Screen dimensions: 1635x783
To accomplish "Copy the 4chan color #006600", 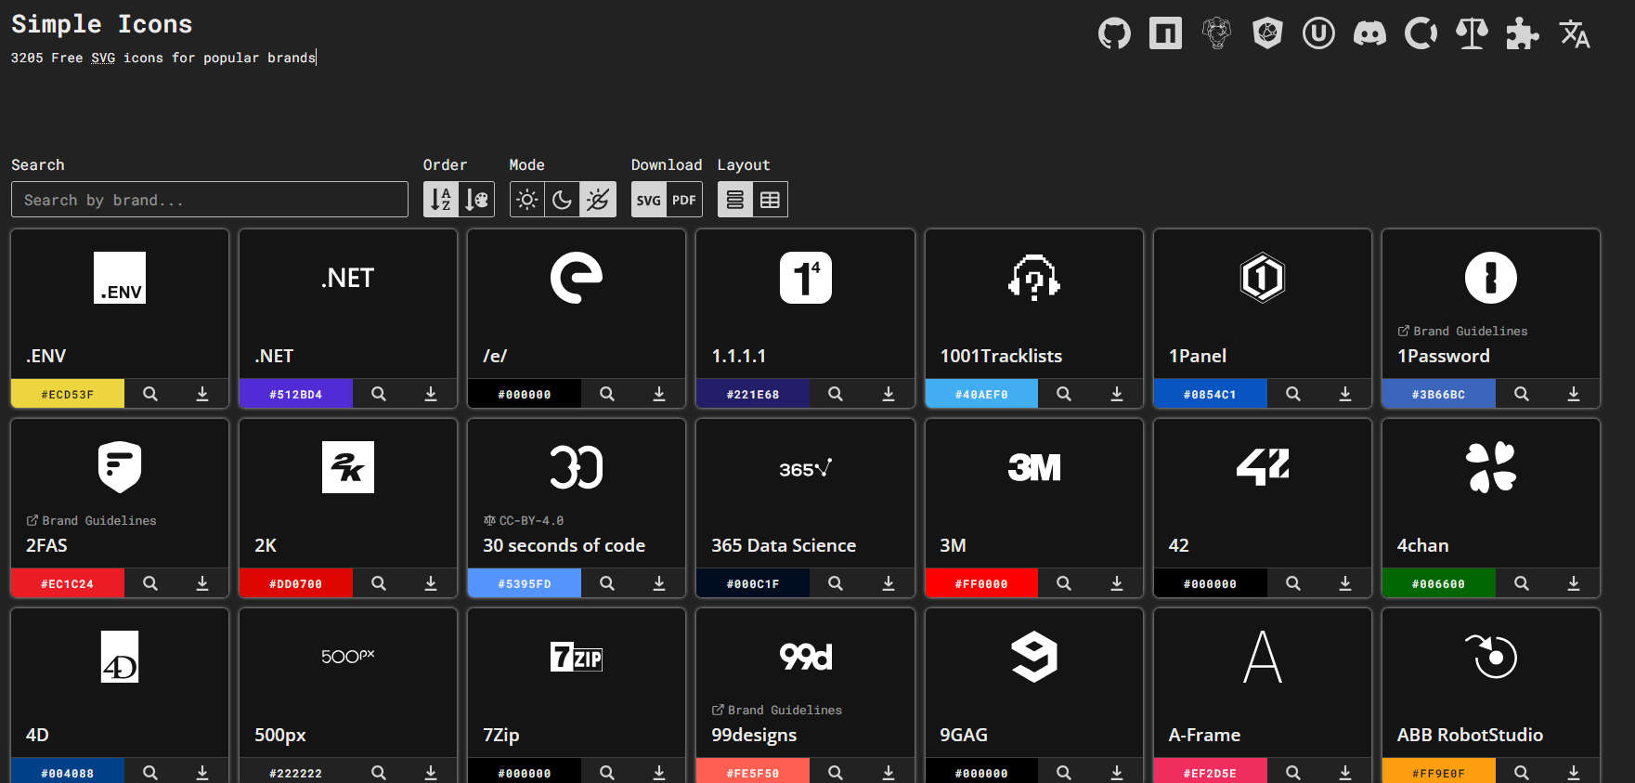I will [x=1438, y=583].
